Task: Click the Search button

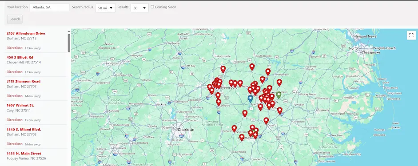Action: [15, 19]
